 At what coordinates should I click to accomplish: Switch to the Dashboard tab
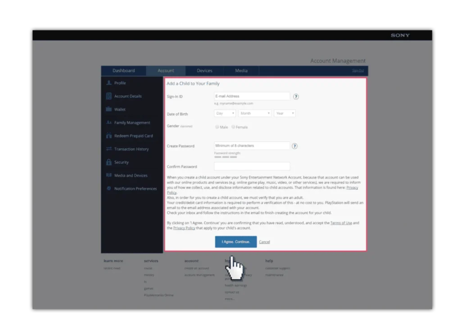(x=124, y=71)
